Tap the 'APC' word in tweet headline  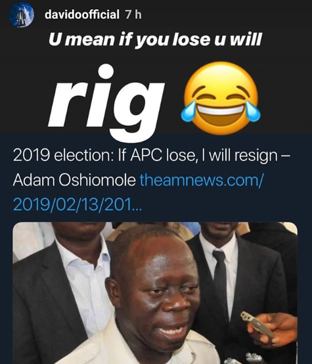click(146, 155)
